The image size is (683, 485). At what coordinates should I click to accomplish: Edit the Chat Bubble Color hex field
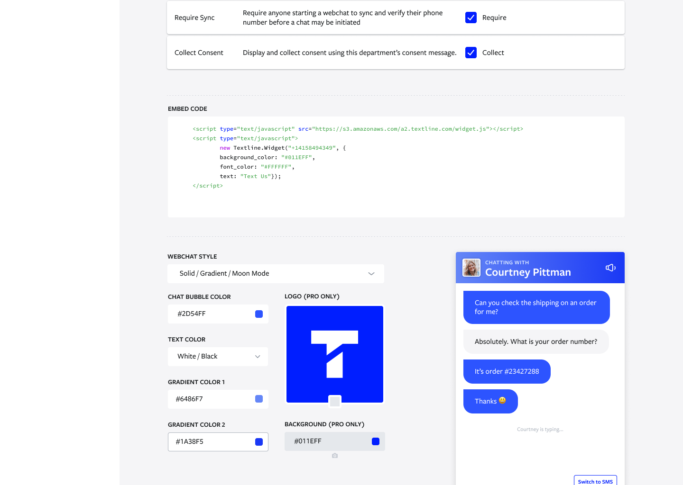[x=218, y=314]
